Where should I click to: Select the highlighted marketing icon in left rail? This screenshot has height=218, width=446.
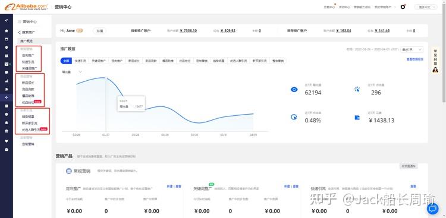point(7,97)
